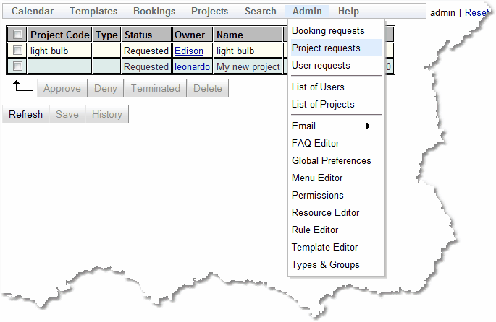Select Booking requests menu entry

[x=328, y=31]
